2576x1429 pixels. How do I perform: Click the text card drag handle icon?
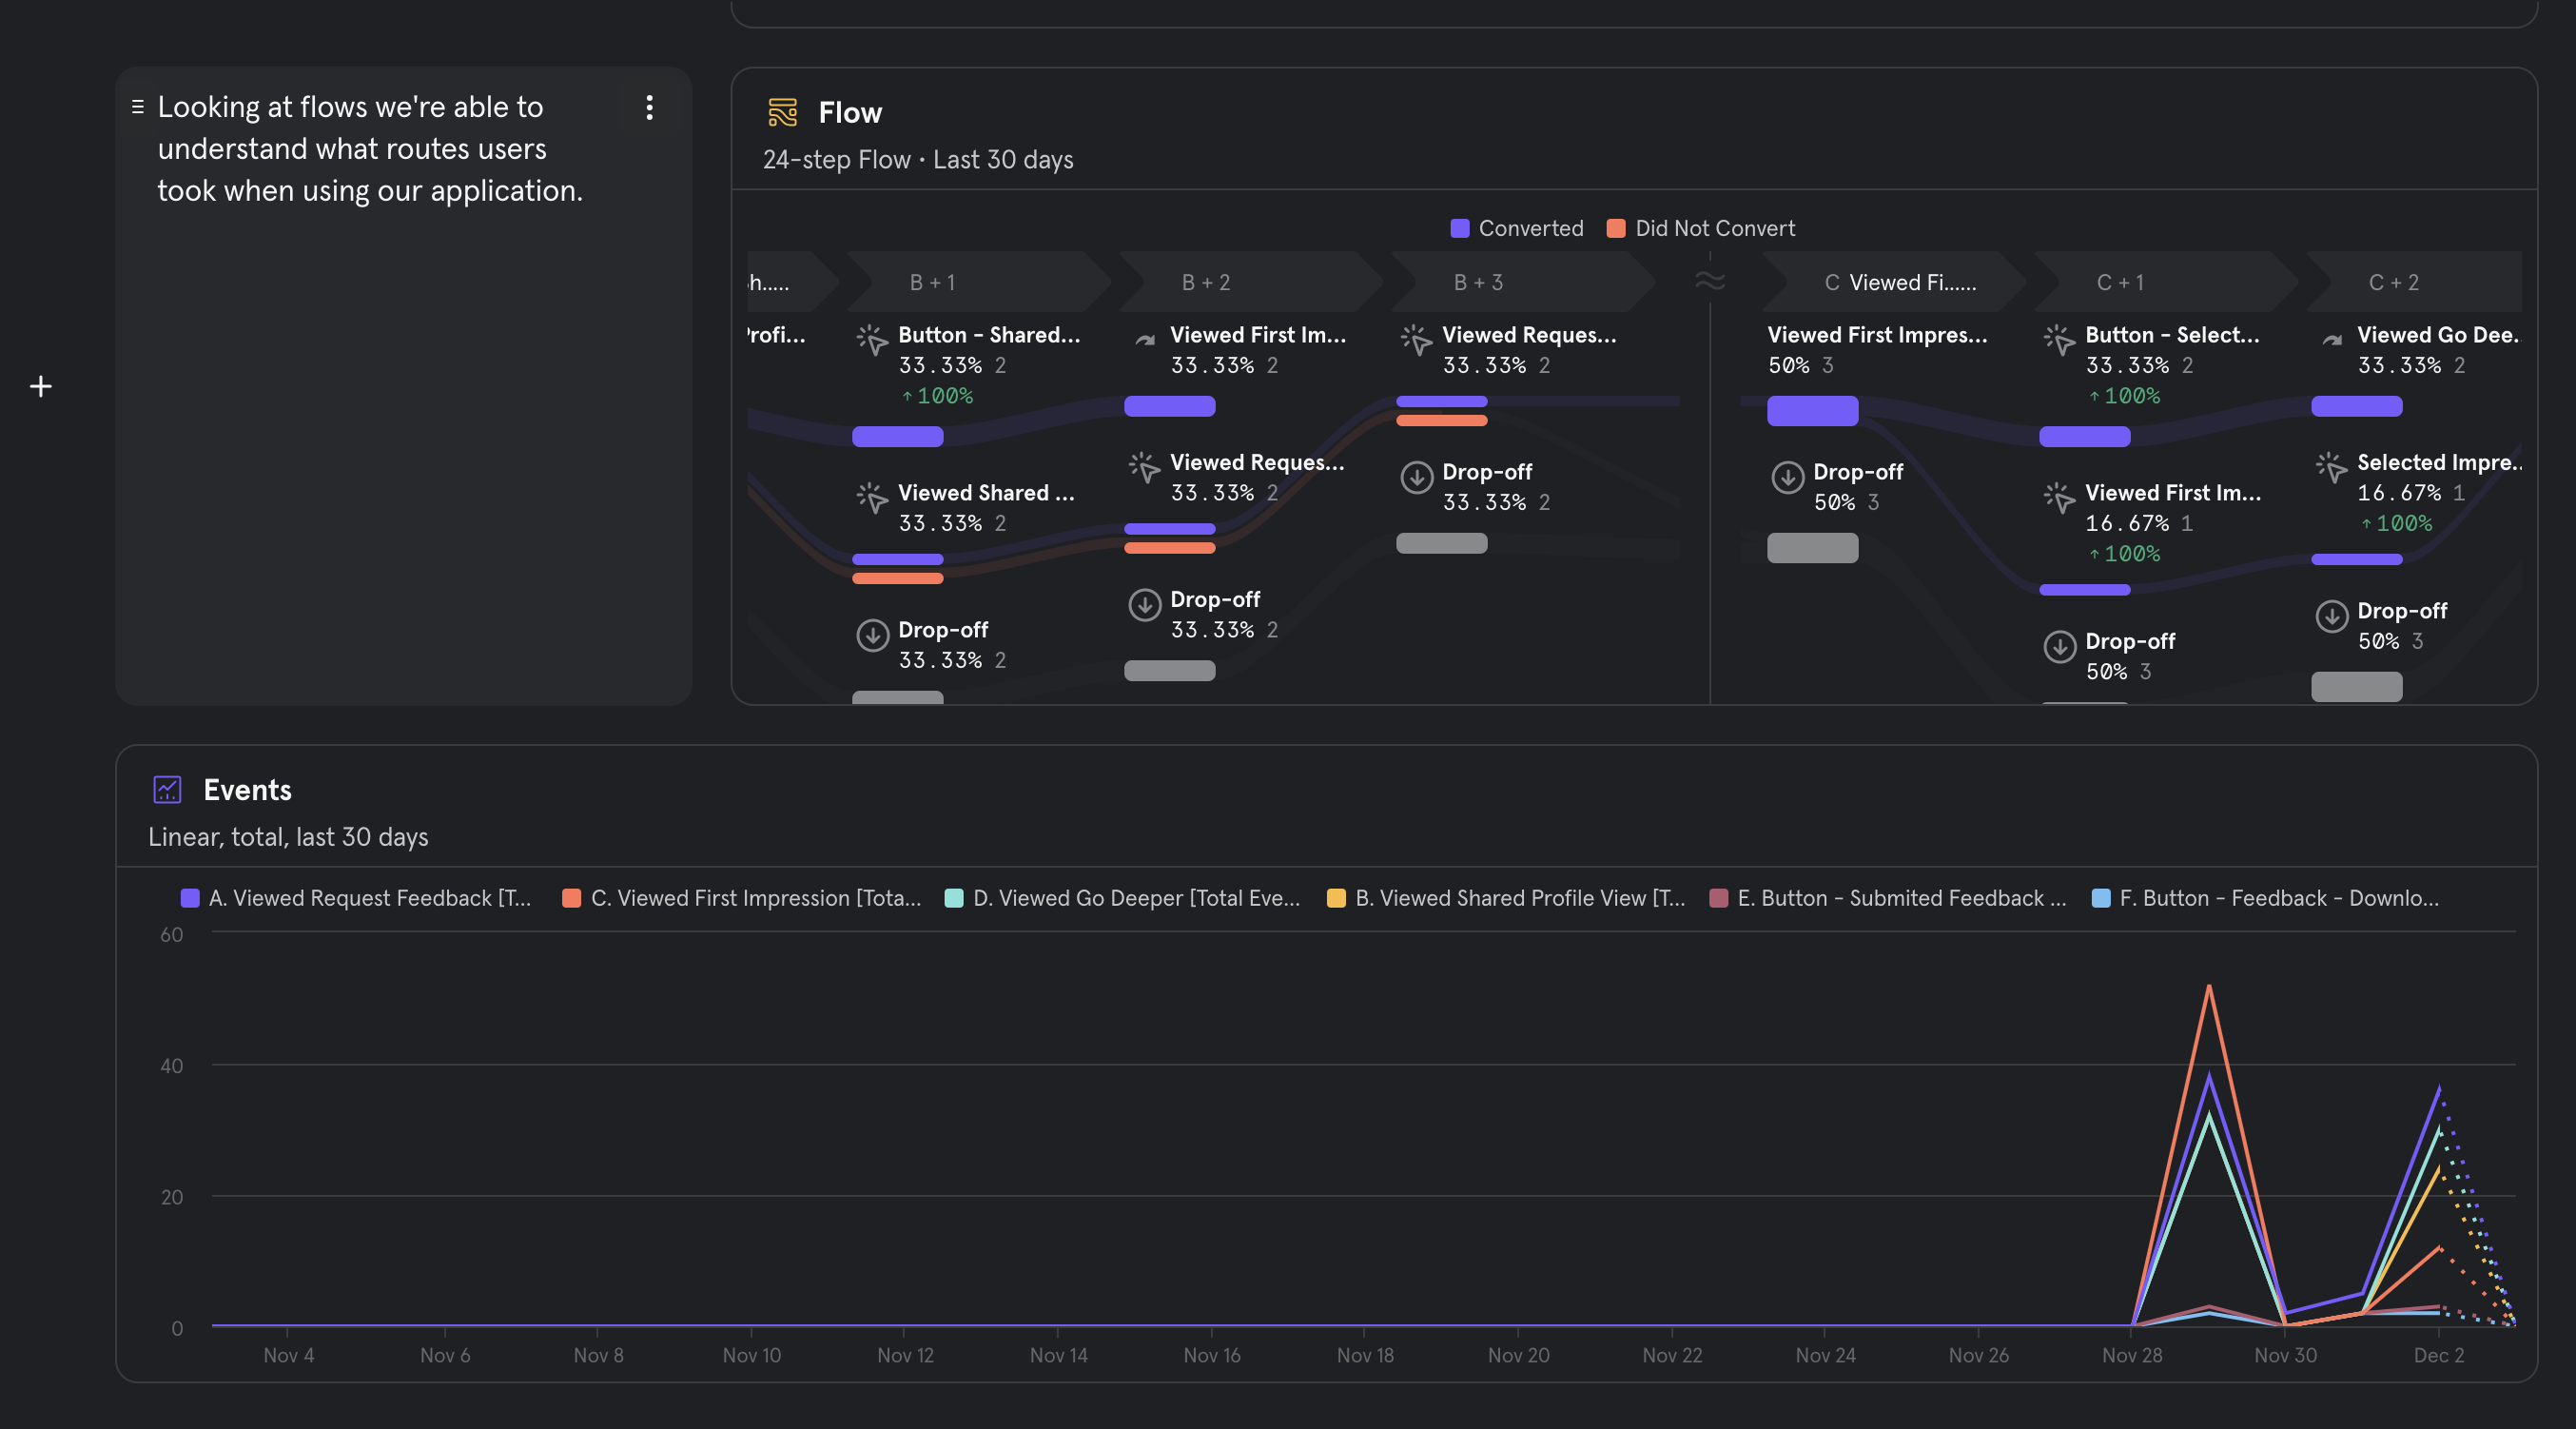point(138,107)
